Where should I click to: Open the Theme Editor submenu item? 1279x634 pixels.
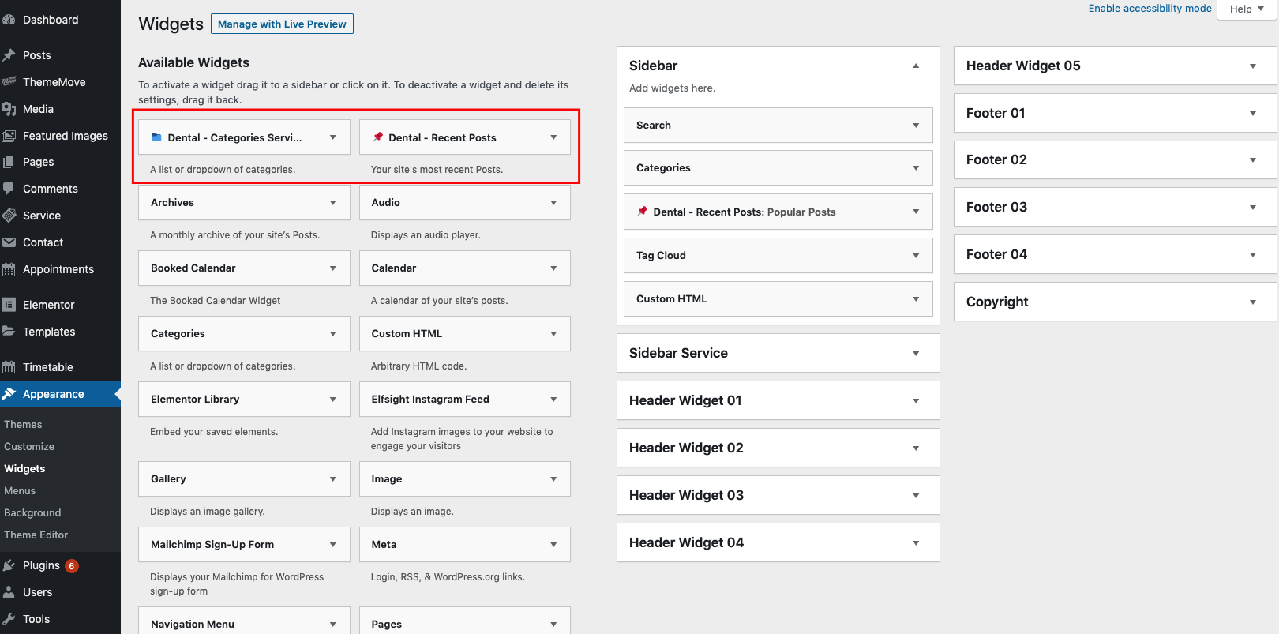click(x=36, y=535)
